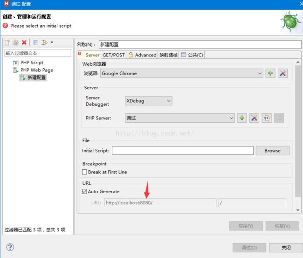This screenshot has width=303, height=258.
Task: Enable Break at First Line checkbox
Action: pyautogui.click(x=84, y=172)
